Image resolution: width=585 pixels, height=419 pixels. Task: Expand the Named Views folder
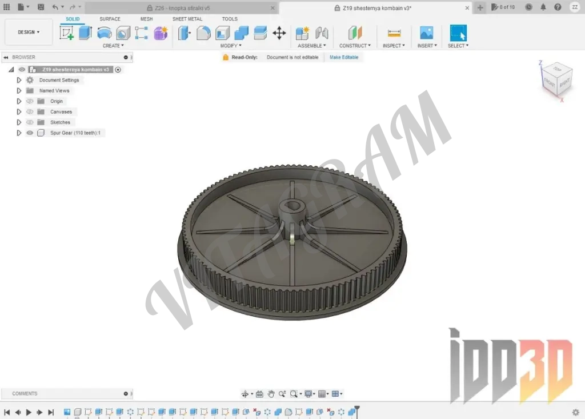click(19, 90)
